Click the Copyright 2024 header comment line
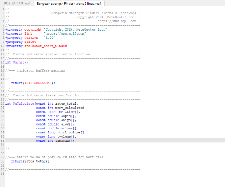225x187 pixels. [x=106, y=17]
